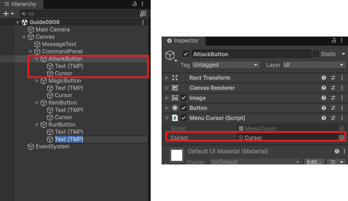The height and width of the screenshot is (201, 348).
Task: Collapse the AttackButton object
Action: 37,59
